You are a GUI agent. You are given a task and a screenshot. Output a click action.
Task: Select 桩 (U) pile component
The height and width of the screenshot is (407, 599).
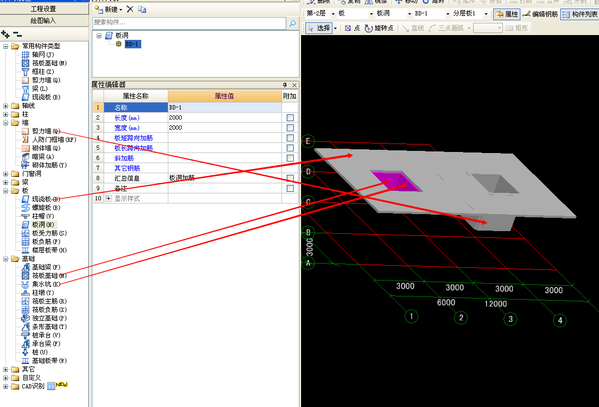click(x=35, y=352)
